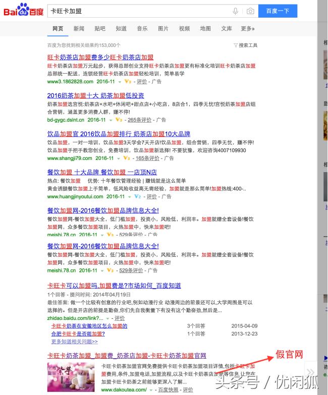Click the camera image search icon
Image resolution: width=328 pixels, height=395 pixels.
(250, 11)
